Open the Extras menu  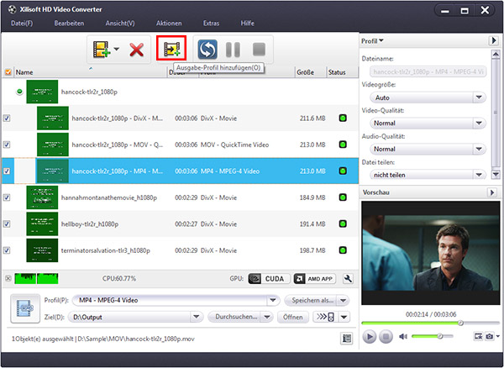[211, 24]
